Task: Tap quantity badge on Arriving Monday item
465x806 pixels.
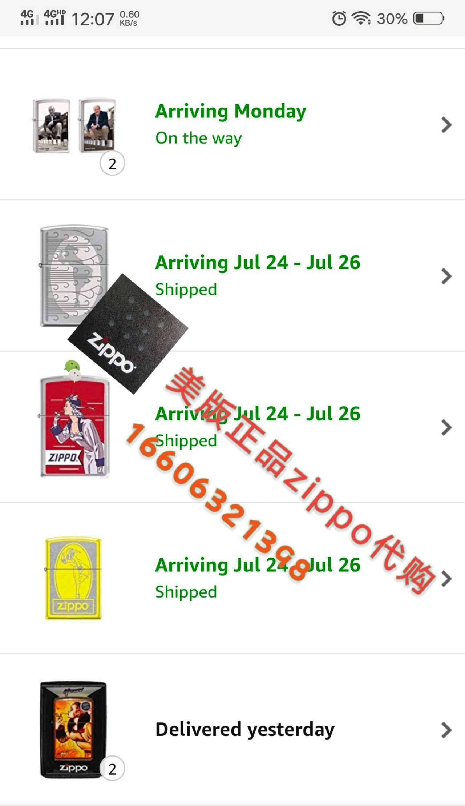Action: click(112, 164)
